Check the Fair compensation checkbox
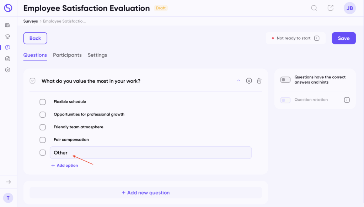The height and width of the screenshot is (207, 364). [43, 140]
